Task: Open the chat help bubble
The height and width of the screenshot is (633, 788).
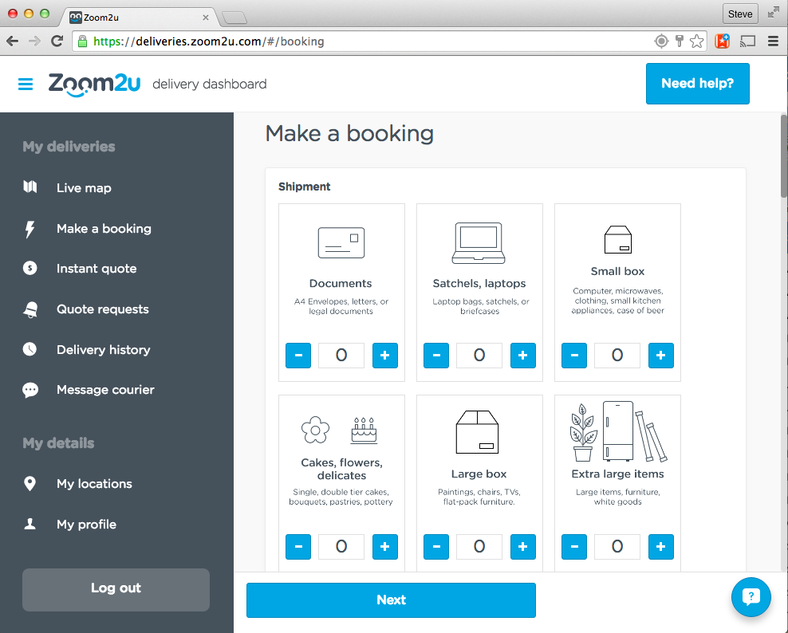Action: pos(751,597)
